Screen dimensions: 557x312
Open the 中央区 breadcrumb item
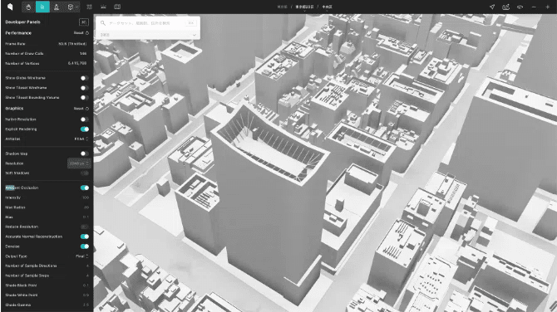(x=328, y=7)
